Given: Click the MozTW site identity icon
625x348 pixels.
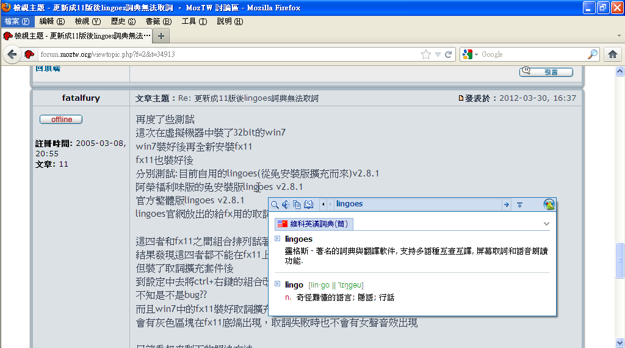Looking at the screenshot, I should (x=29, y=54).
